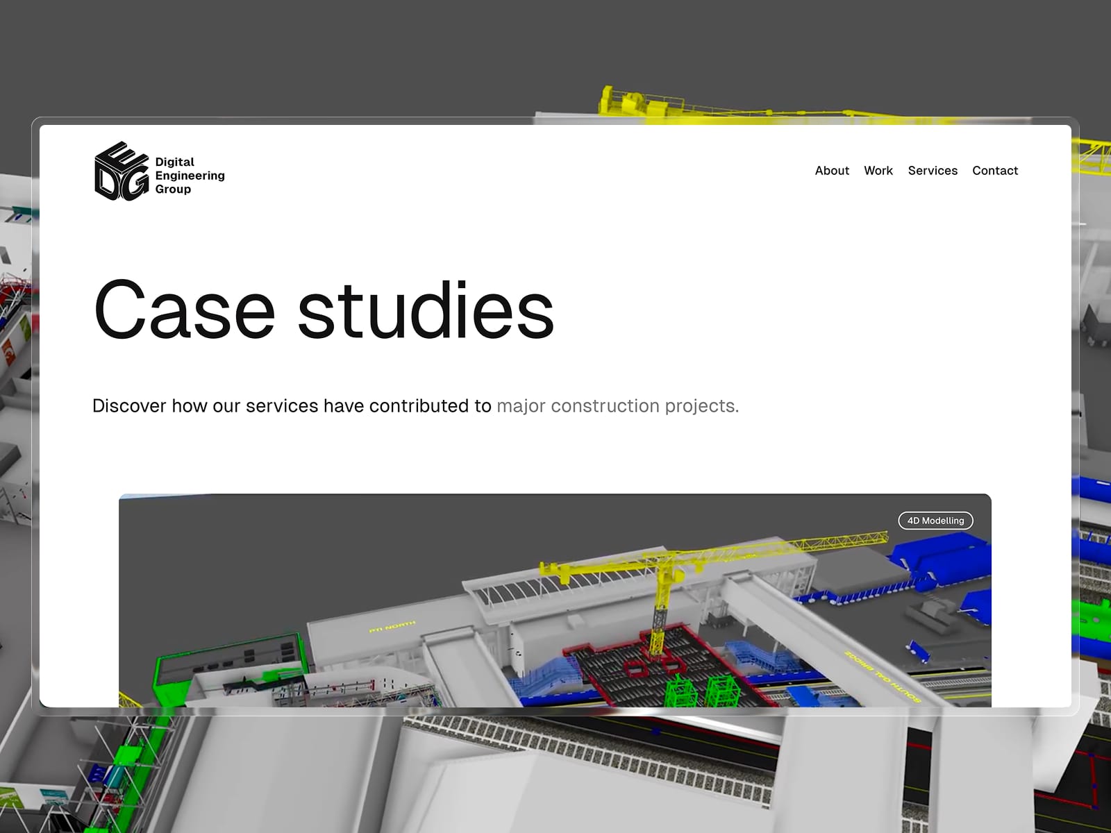Viewport: 1111px width, 833px height.
Task: Navigate to the Contact page
Action: click(995, 171)
